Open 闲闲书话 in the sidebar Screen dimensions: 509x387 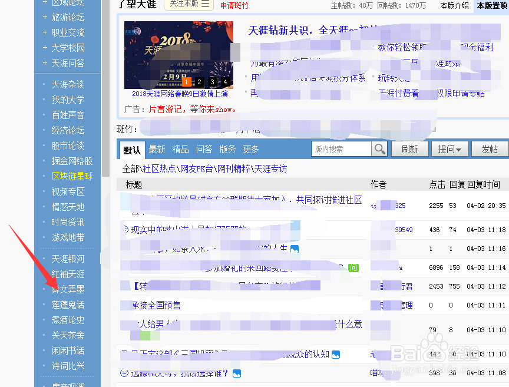(68, 350)
